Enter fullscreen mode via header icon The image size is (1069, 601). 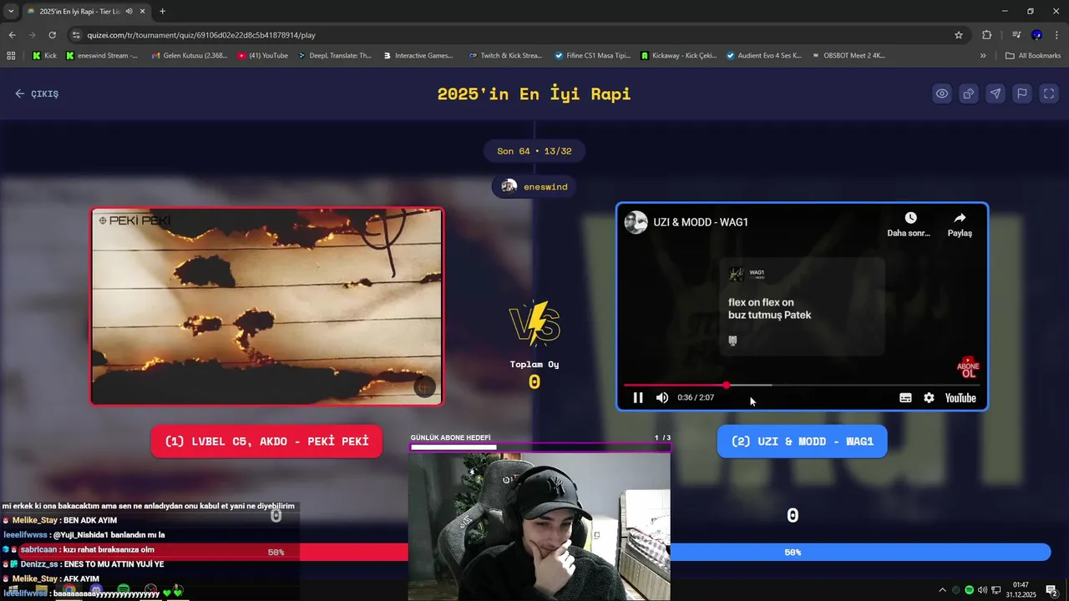click(1049, 93)
